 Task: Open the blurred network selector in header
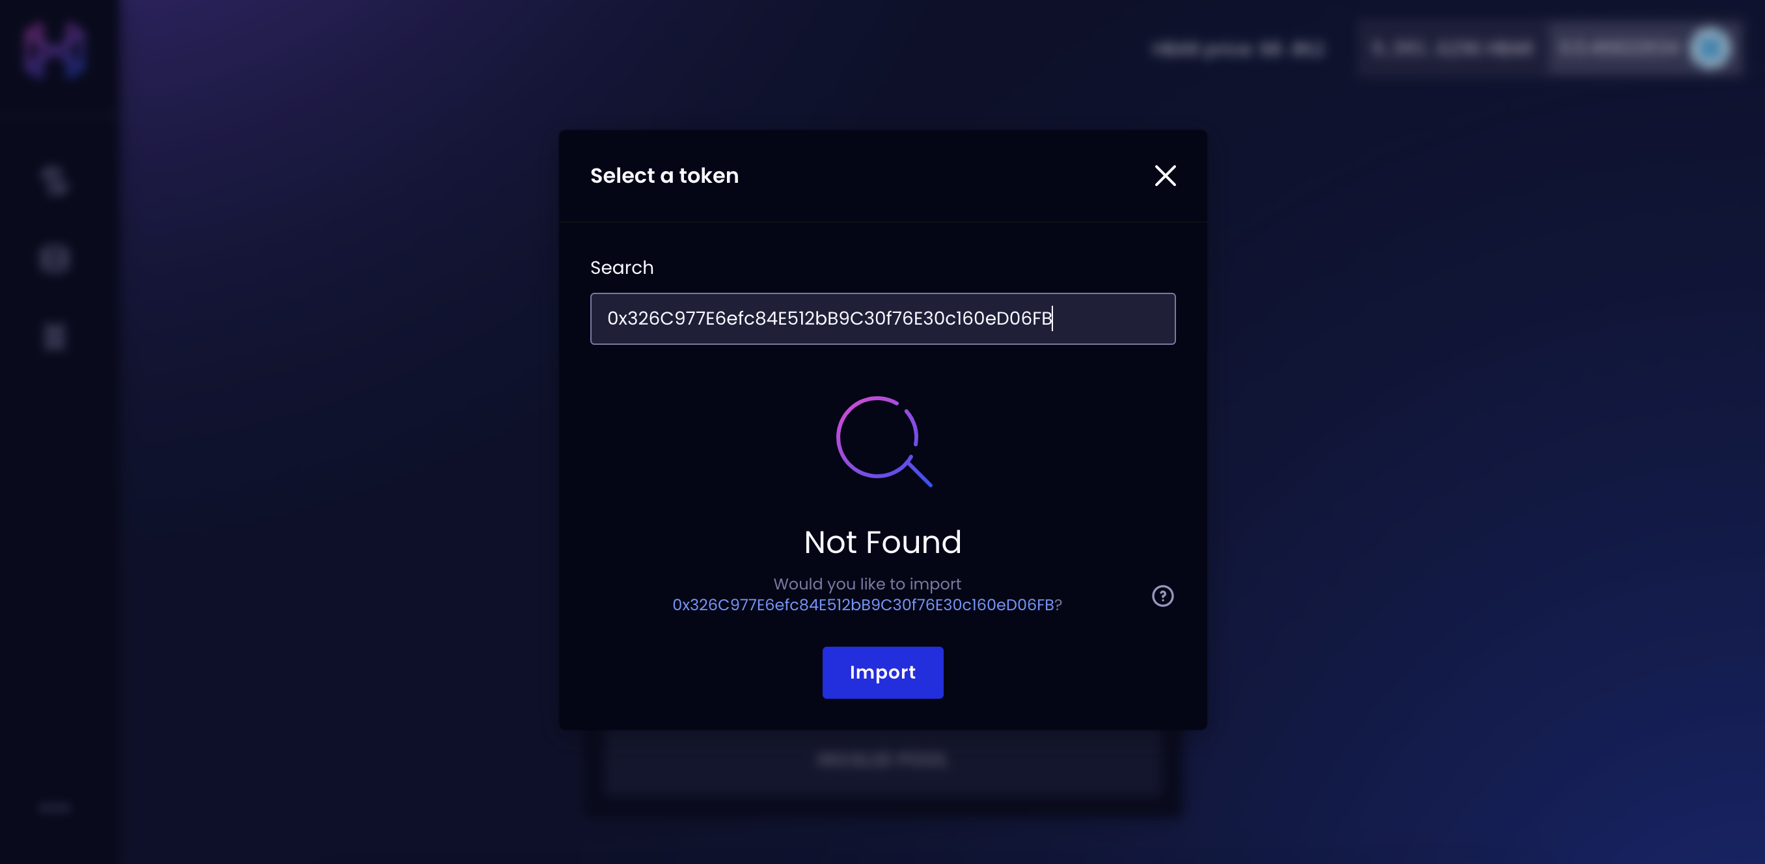click(1453, 49)
